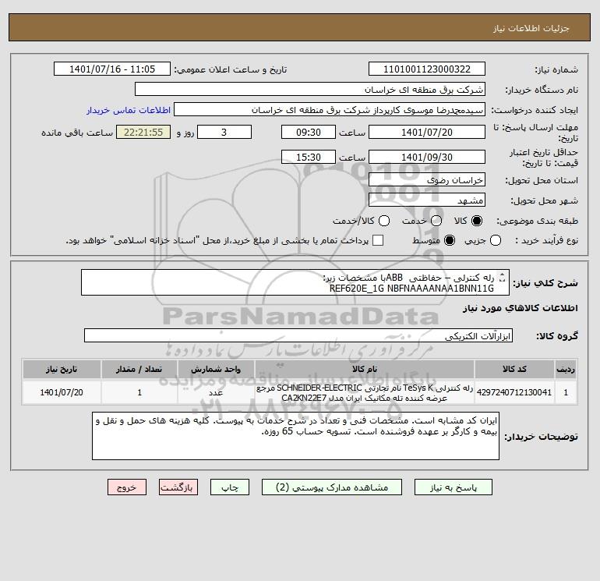This screenshot has height=581, width=600.
Task: Click the product name cell TeSys K
Action: [365, 392]
